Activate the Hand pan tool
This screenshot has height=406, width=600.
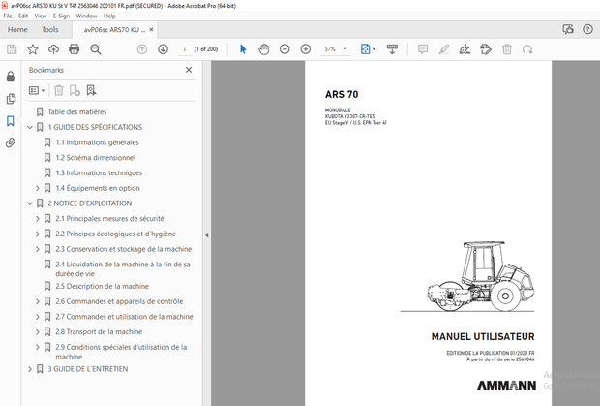point(263,49)
